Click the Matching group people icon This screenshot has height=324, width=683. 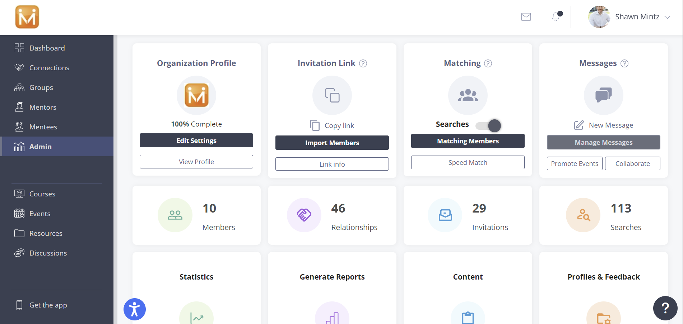468,95
